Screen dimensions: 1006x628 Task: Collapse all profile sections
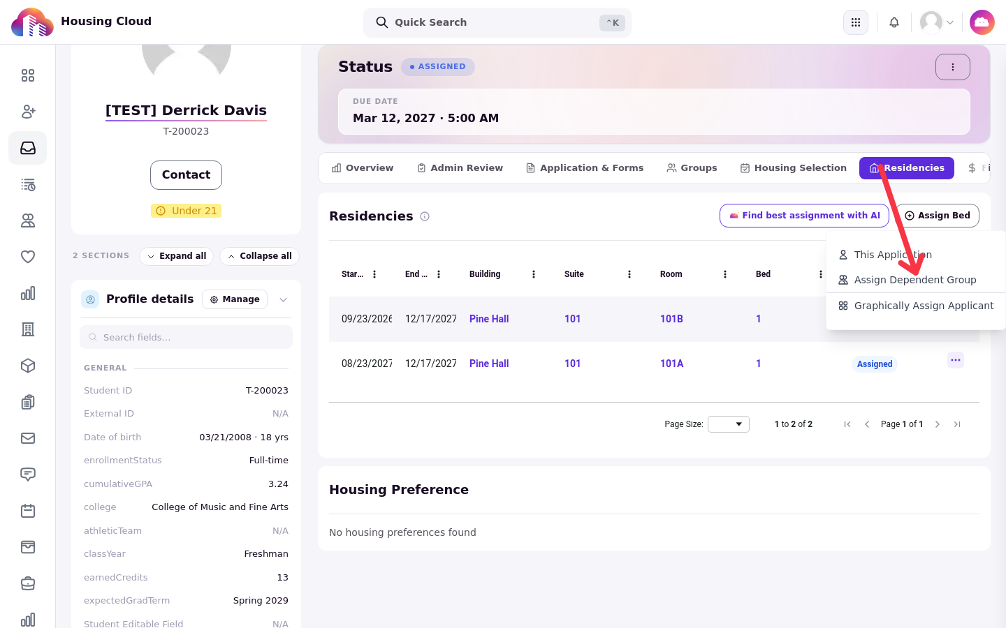[x=260, y=256]
